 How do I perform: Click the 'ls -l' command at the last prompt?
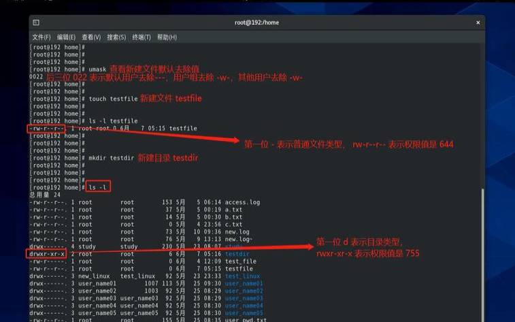(98, 188)
